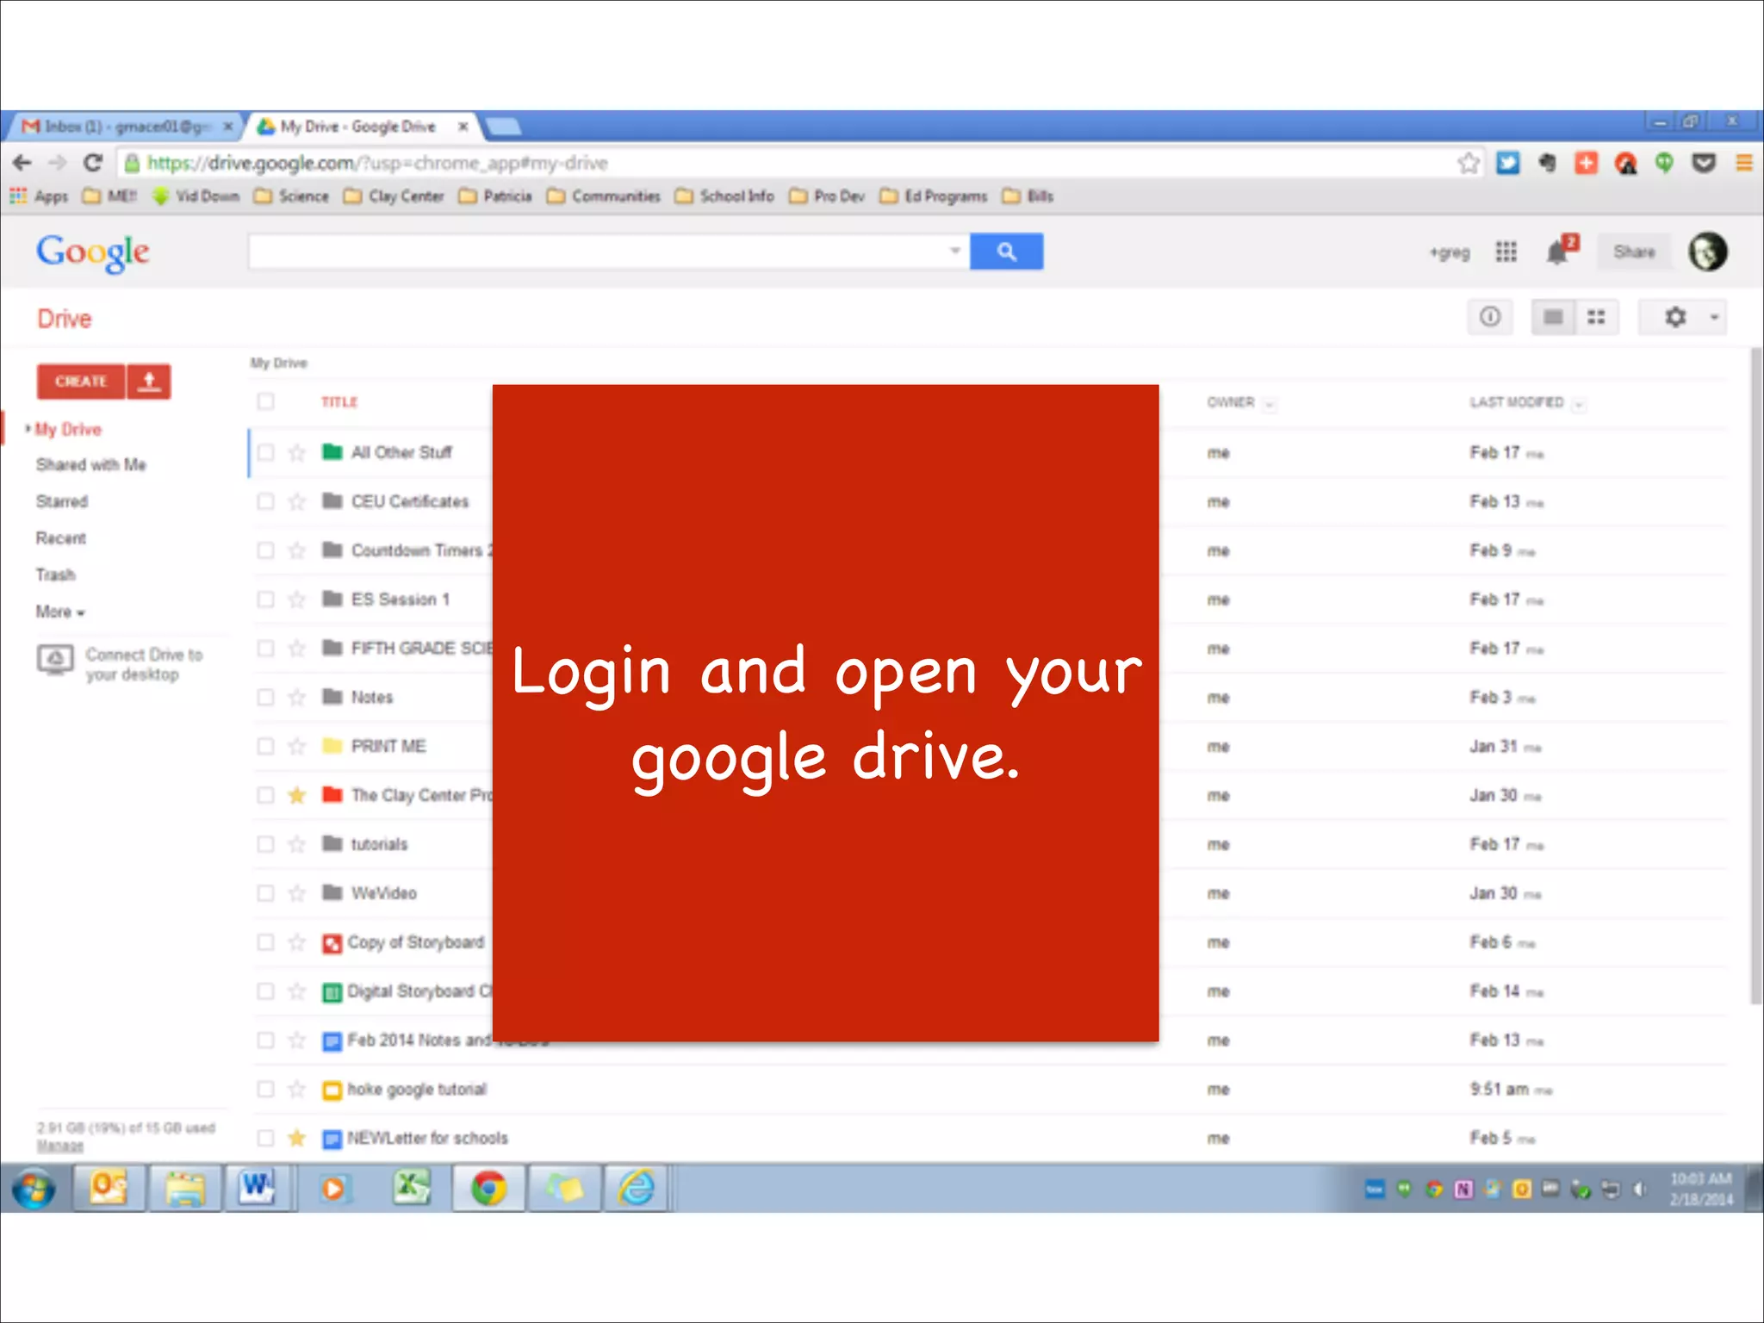Tick the select-all checkbox in header
Viewport: 1764px width, 1323px height.
click(x=265, y=401)
